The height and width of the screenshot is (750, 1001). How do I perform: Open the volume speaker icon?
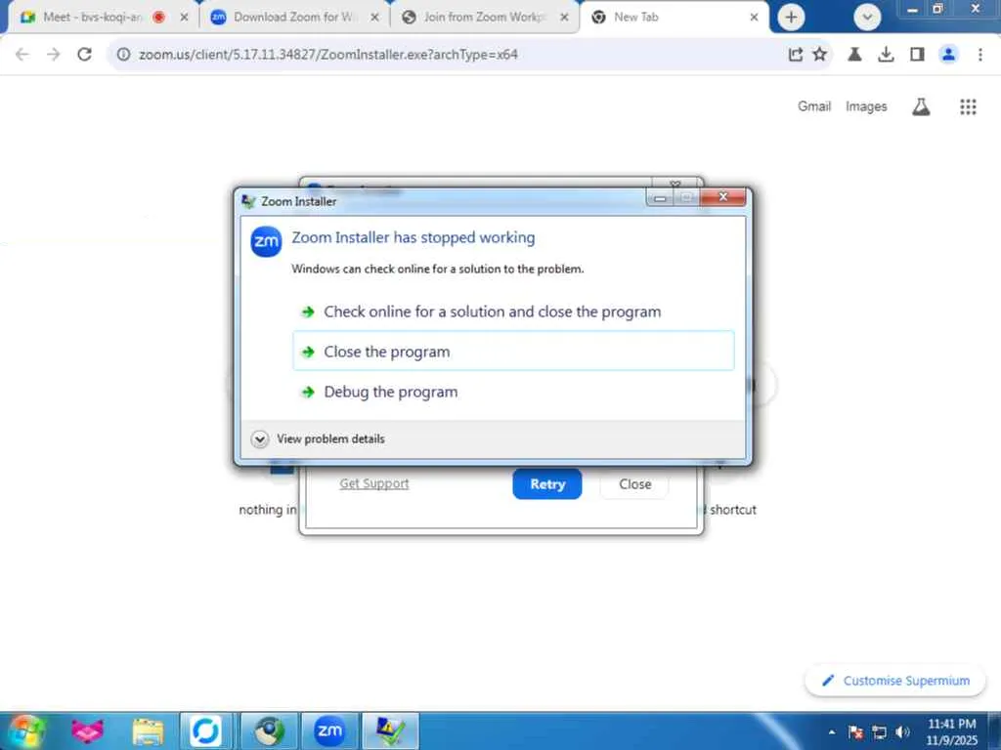(902, 732)
